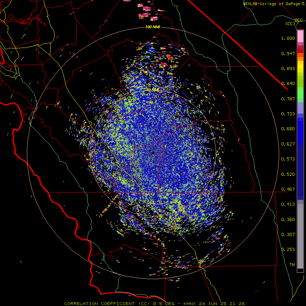Select the 0.893 legend value
Viewport: 306px width, 306px height.
288,68
